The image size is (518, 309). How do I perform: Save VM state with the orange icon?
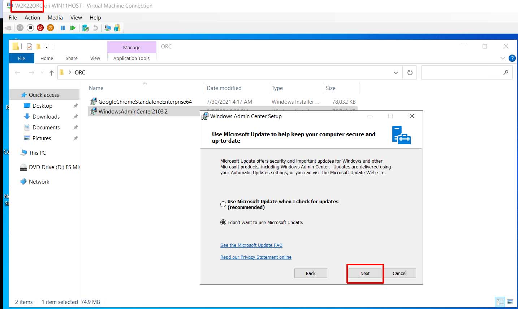coord(51,28)
